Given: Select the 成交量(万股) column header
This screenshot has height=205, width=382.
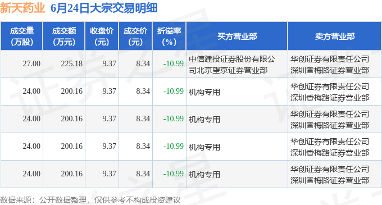Looking at the screenshot, I should (22, 36).
